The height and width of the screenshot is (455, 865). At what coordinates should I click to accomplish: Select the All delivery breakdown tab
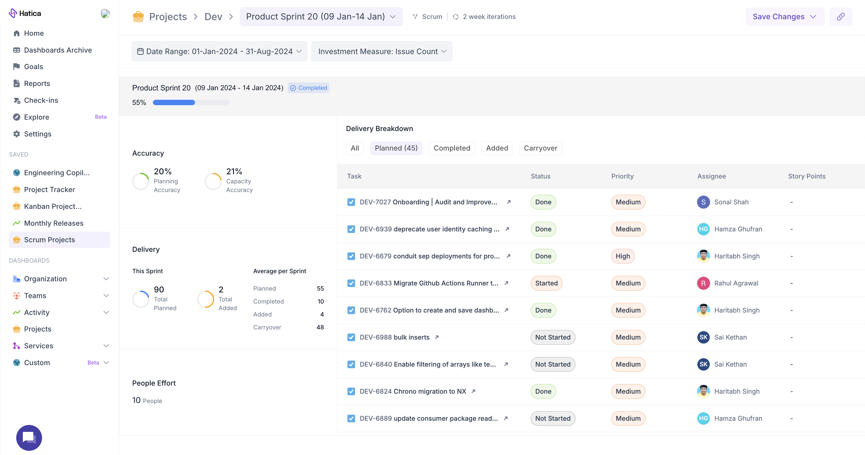(x=355, y=148)
